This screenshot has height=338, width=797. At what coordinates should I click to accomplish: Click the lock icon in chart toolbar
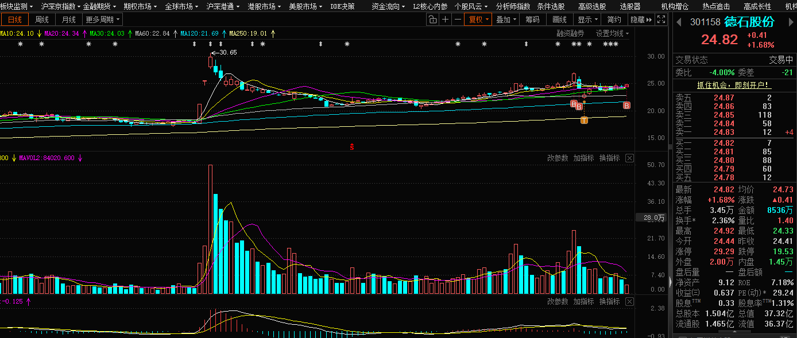[x=433, y=20]
